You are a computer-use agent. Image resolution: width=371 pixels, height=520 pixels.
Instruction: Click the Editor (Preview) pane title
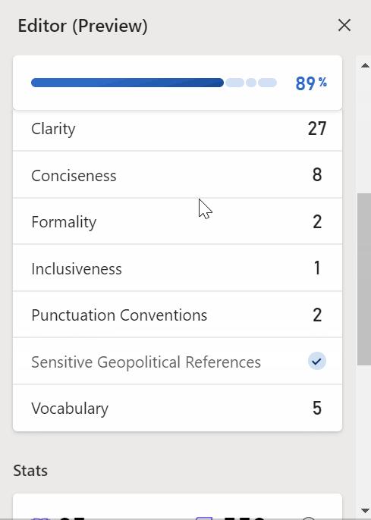click(83, 26)
